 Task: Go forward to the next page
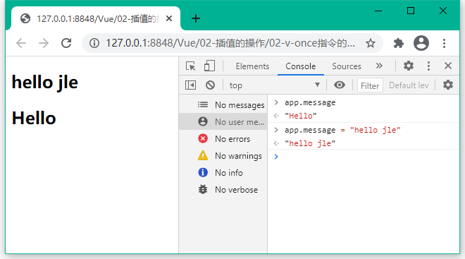click(x=44, y=43)
